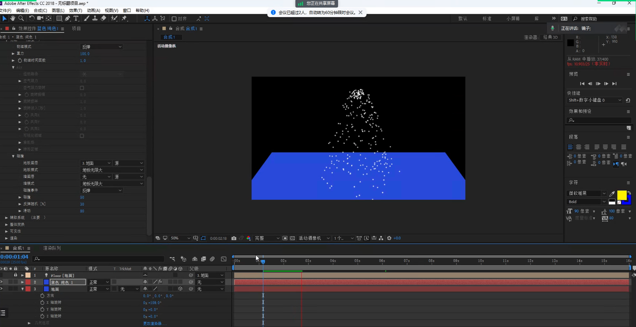
Task: Open the 活动摄像机 view dropdown
Action: [314, 238]
